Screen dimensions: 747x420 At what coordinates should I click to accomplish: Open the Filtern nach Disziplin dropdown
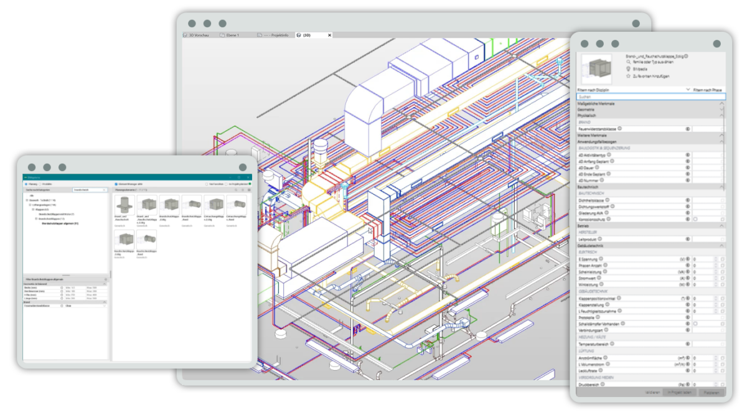pyautogui.click(x=688, y=90)
